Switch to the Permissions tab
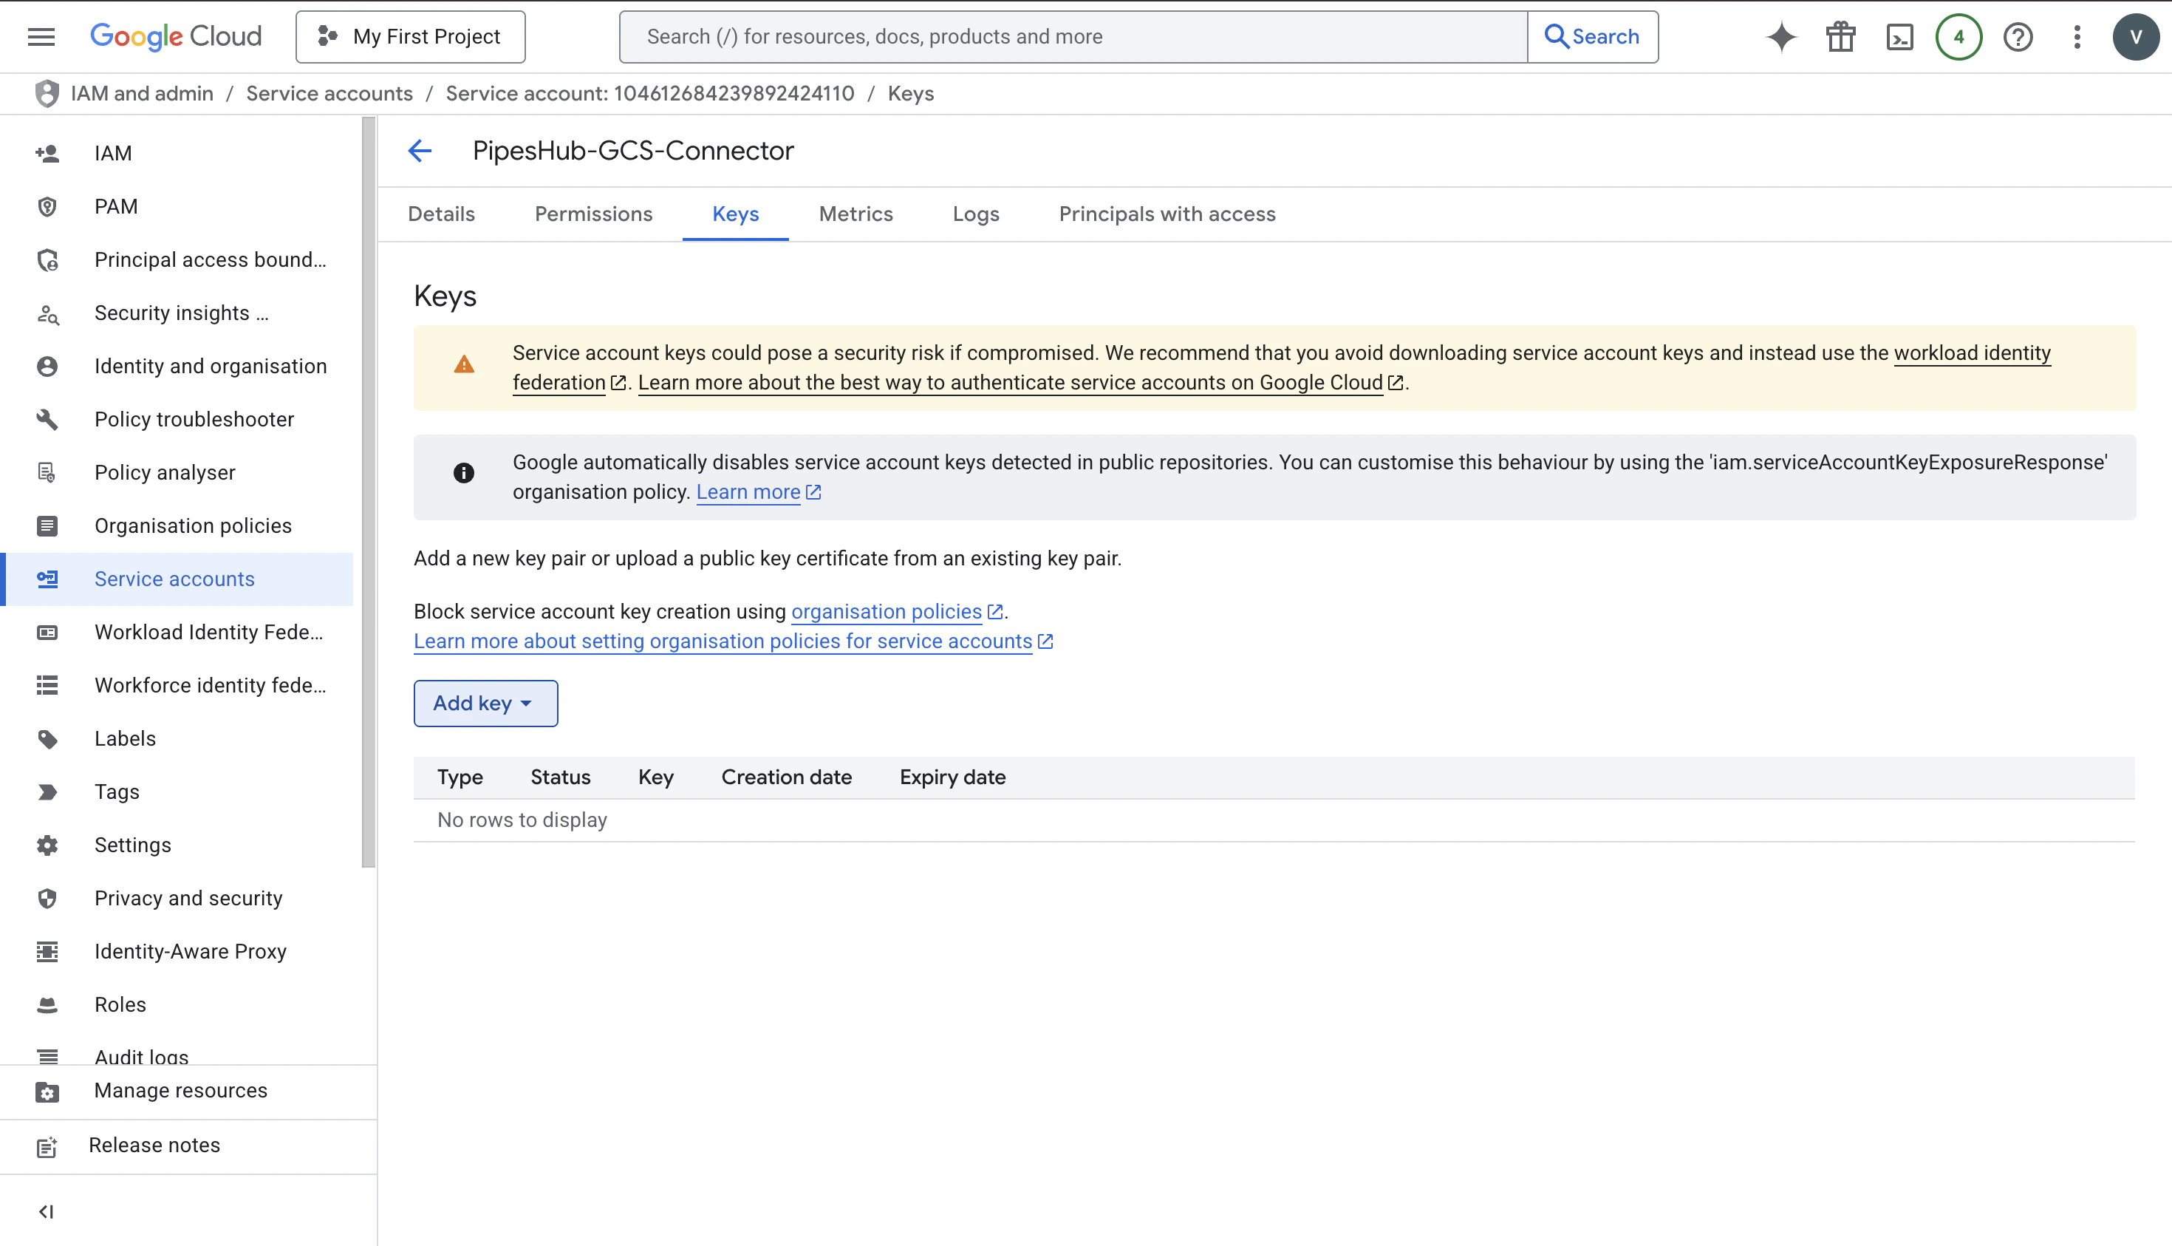The height and width of the screenshot is (1246, 2172). click(x=594, y=214)
